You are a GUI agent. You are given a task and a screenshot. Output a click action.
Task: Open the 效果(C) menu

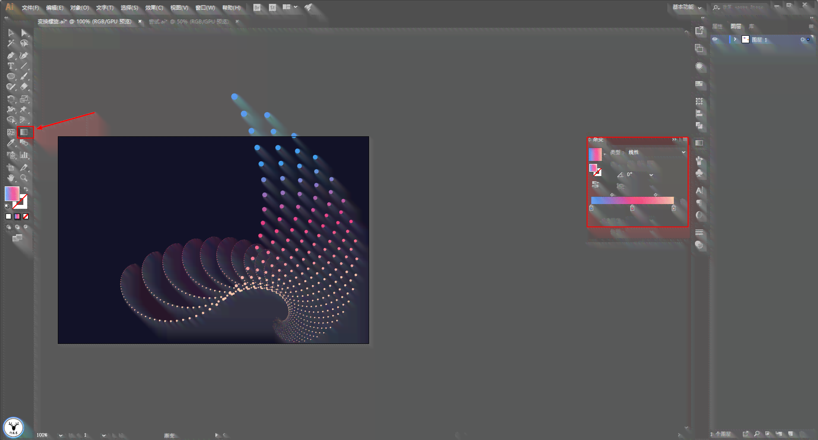tap(154, 8)
